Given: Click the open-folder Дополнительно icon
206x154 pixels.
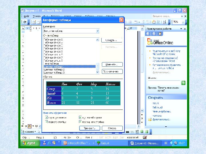Looking at the screenshot, I should (150, 119).
